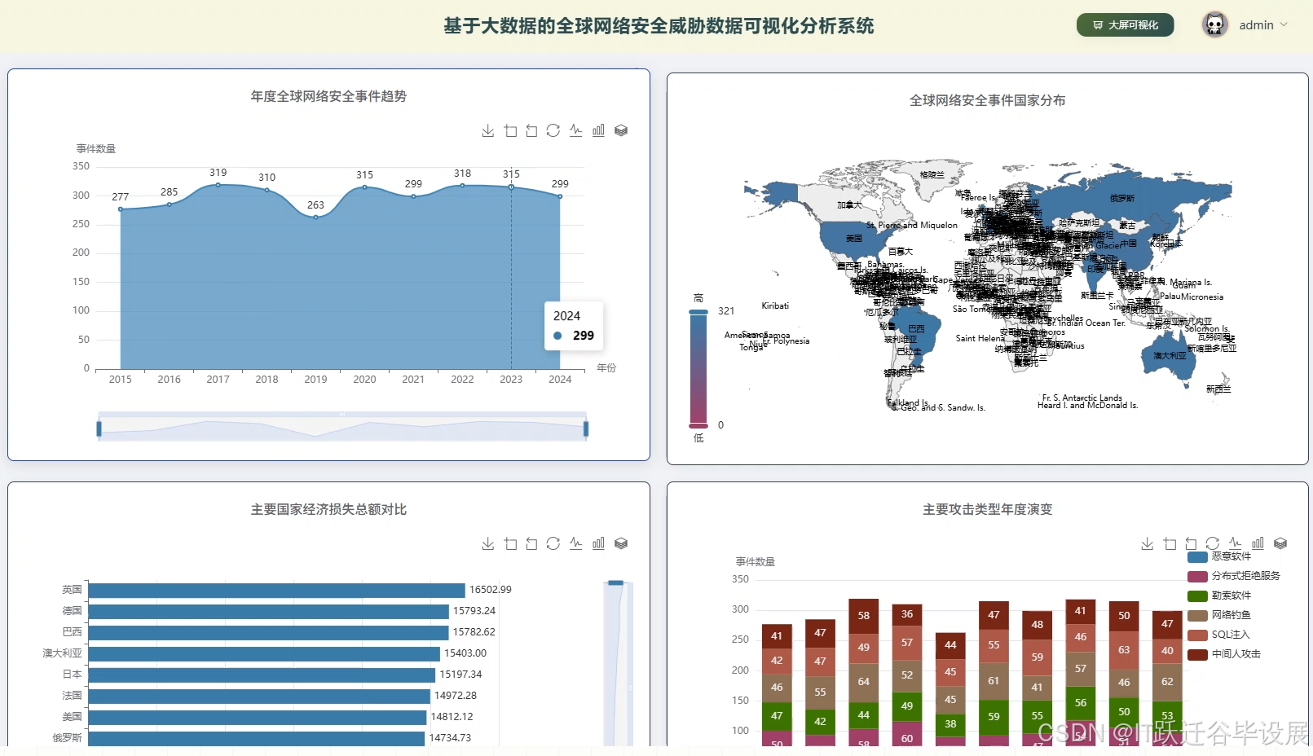
Task: Switch attack type chart to bar view
Action: [1258, 543]
